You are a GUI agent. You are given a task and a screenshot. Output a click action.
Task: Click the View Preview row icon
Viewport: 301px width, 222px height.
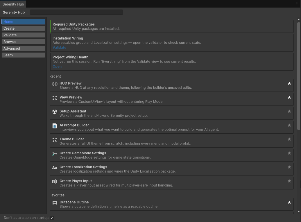point(55,98)
